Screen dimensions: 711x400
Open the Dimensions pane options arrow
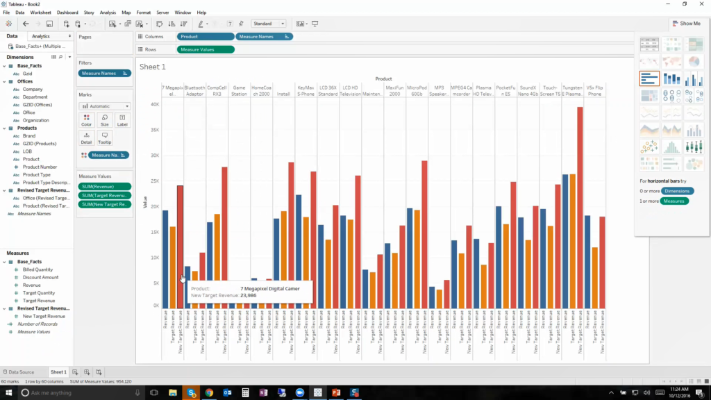[x=69, y=57]
